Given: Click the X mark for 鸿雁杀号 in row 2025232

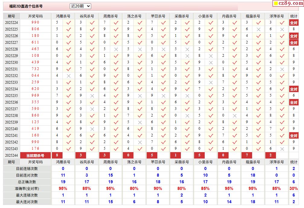Looking at the screenshot, I should click(x=69, y=76).
